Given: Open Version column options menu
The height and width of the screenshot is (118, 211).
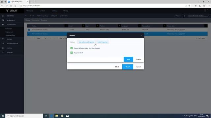Looking at the screenshot, I should coord(83,26).
